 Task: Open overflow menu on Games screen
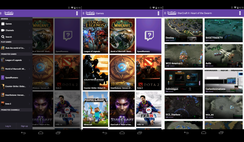[158, 13]
